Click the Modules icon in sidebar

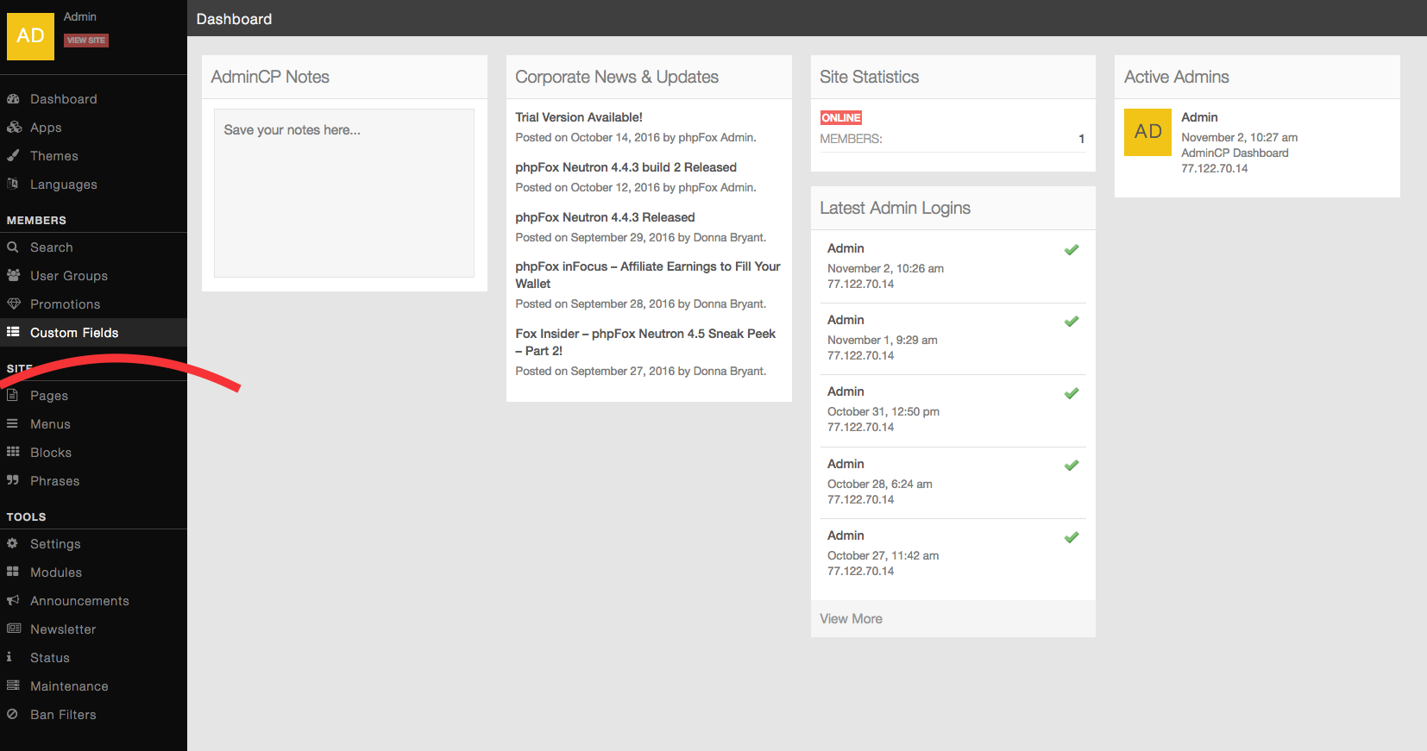13,572
